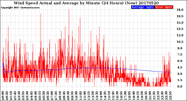The image size is (187, 101).
Task: Click the 04:05 time axis label
Action: (x=31, y=96)
